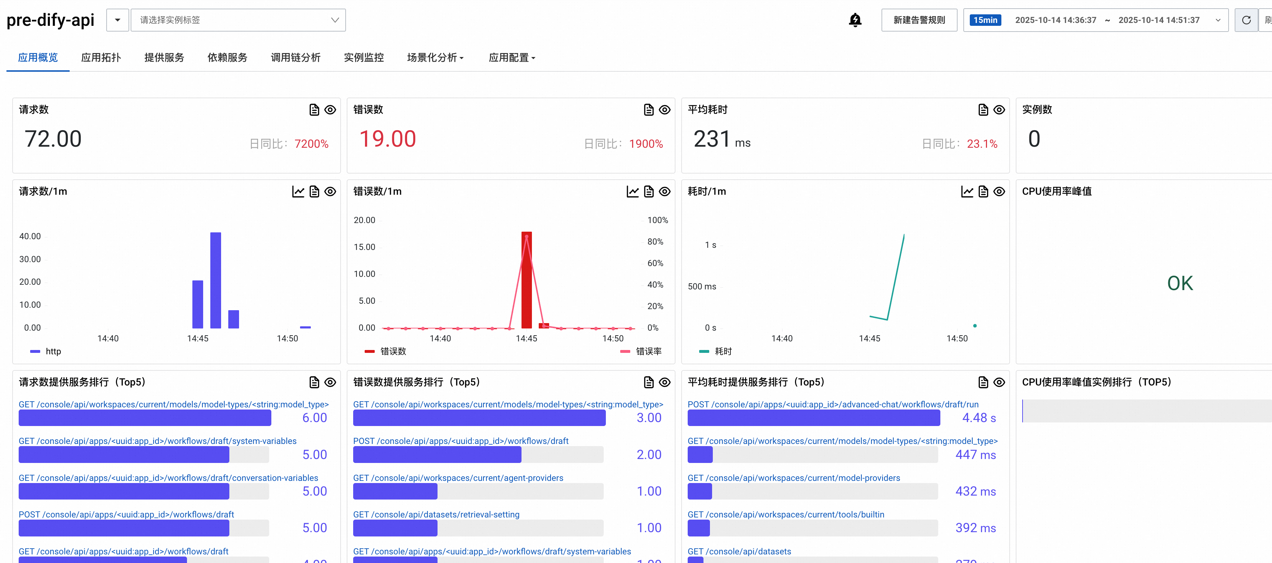Open document icon on 错误数 panel
Viewport: 1272px width, 563px height.
[648, 109]
